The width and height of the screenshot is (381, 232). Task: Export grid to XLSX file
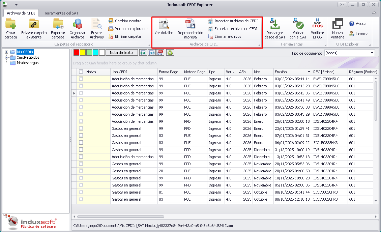click(143, 53)
